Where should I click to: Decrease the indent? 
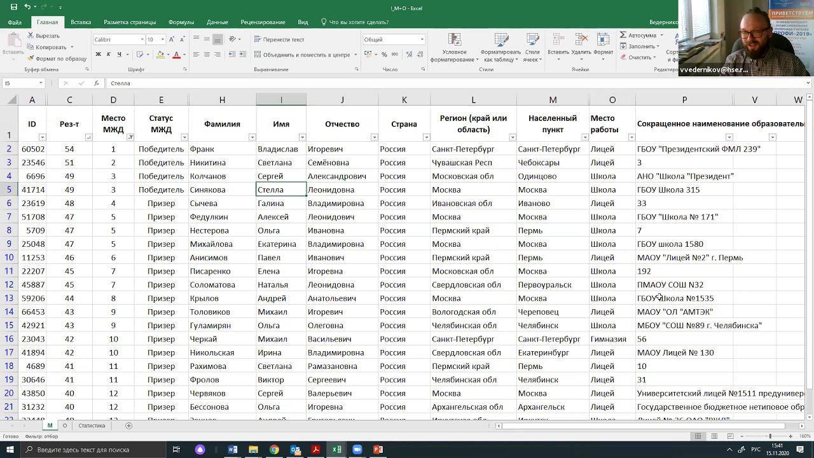point(232,55)
